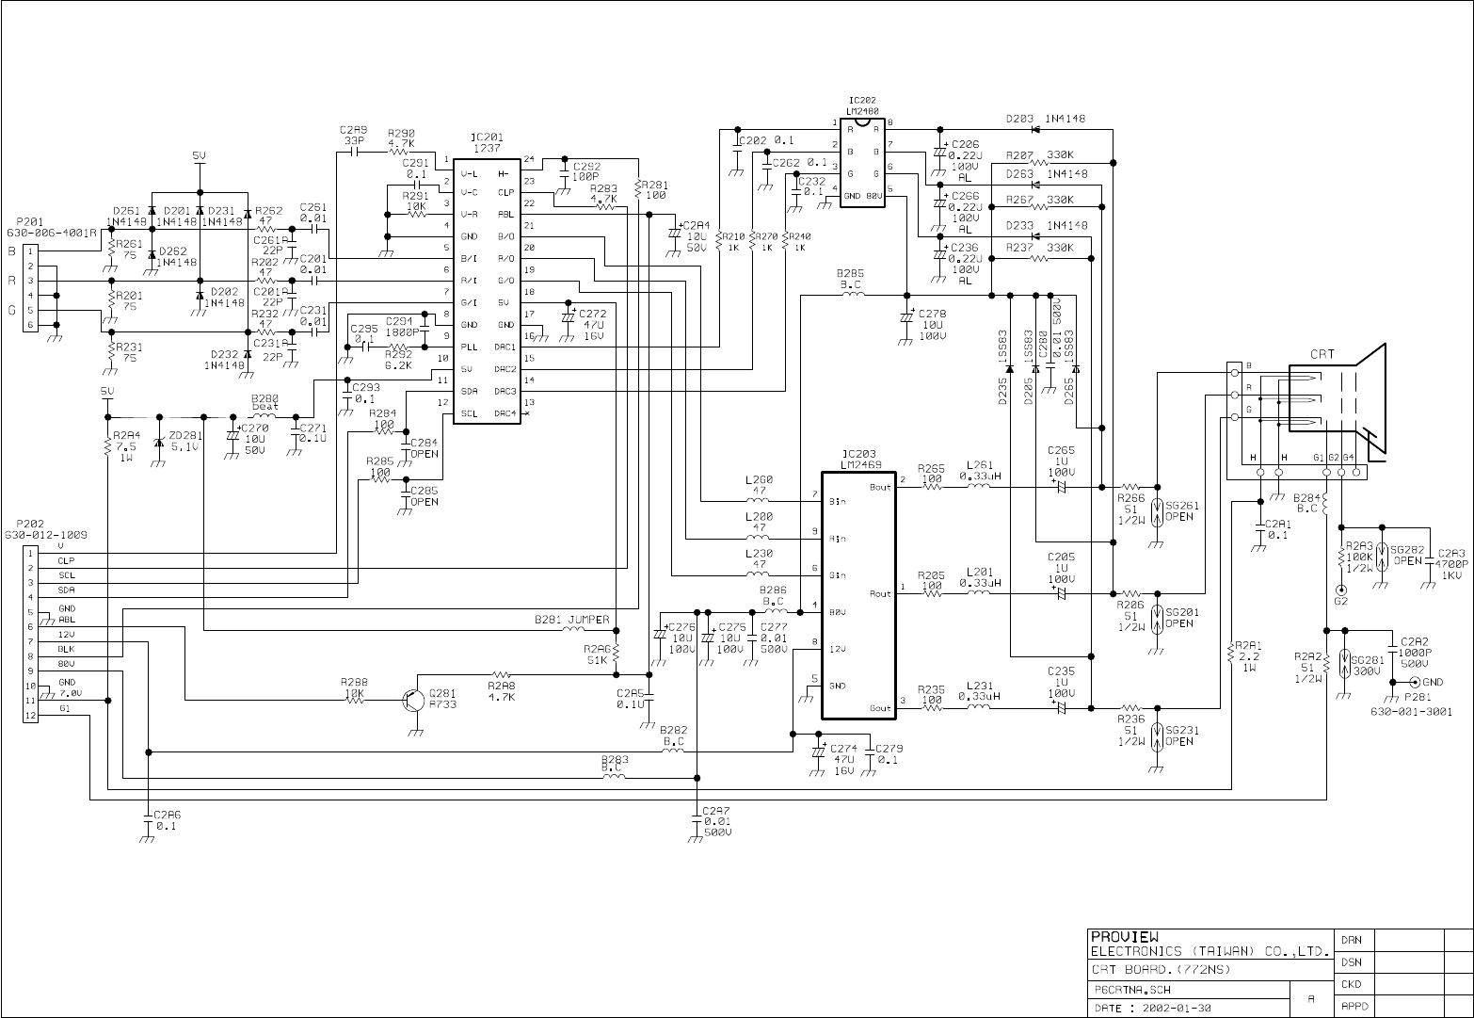Click the "B282" bead label

click(x=673, y=730)
